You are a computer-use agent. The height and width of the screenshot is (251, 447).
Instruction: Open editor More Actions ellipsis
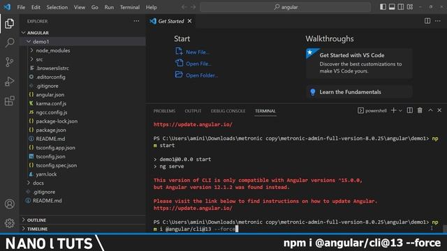click(x=438, y=21)
